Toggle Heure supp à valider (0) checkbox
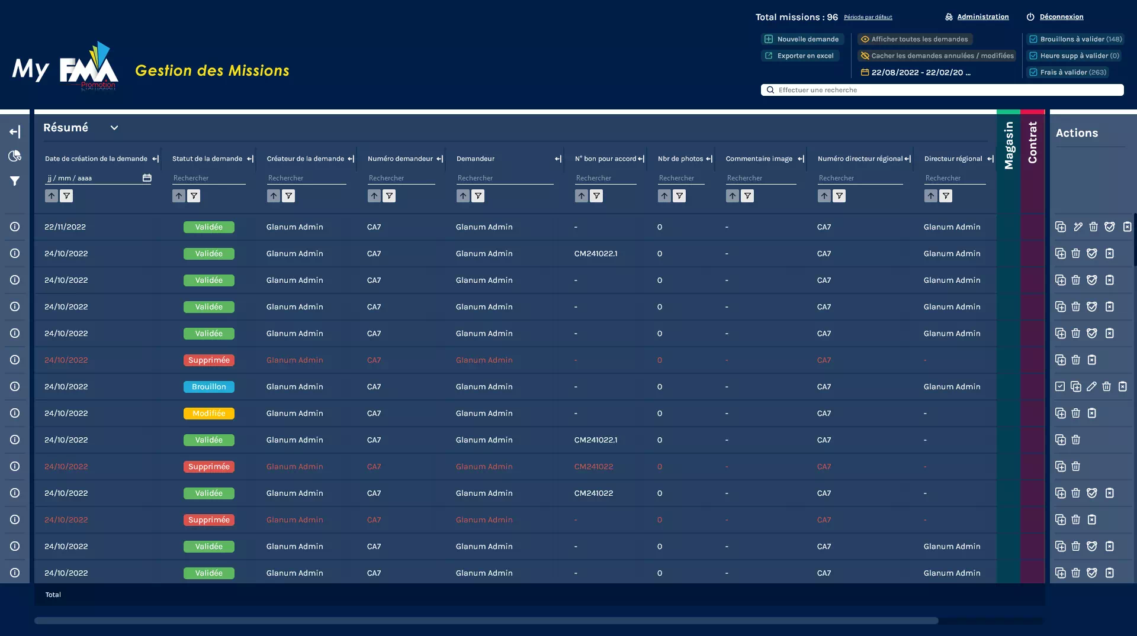The image size is (1137, 636). 1033,56
